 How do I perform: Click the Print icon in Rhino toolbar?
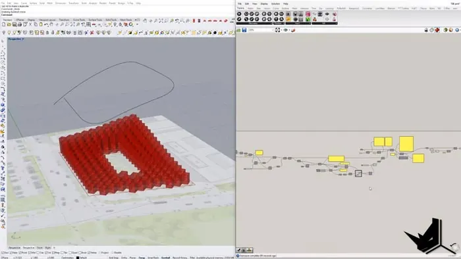pyautogui.click(x=19, y=24)
